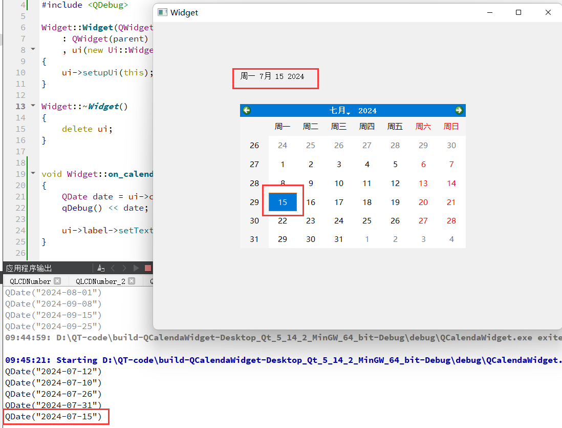This screenshot has width=562, height=428.
Task: Maximize the Widget window
Action: click(x=518, y=13)
